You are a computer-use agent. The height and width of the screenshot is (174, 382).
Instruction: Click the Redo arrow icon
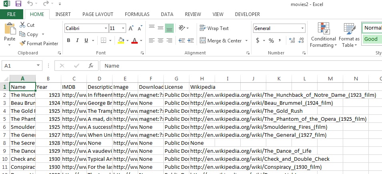46,4
